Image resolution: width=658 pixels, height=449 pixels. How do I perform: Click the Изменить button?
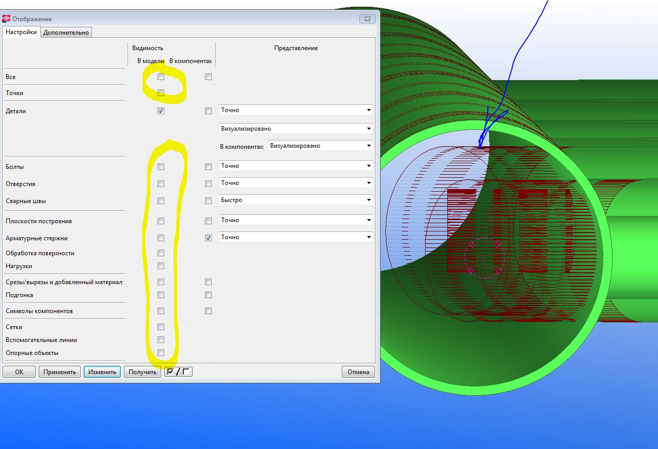point(102,372)
